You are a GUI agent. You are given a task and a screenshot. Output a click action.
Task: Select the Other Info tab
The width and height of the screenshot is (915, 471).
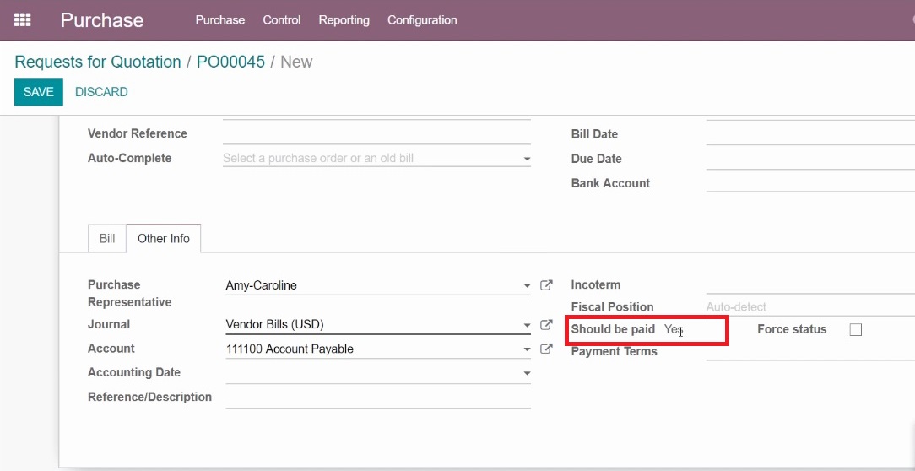164,239
